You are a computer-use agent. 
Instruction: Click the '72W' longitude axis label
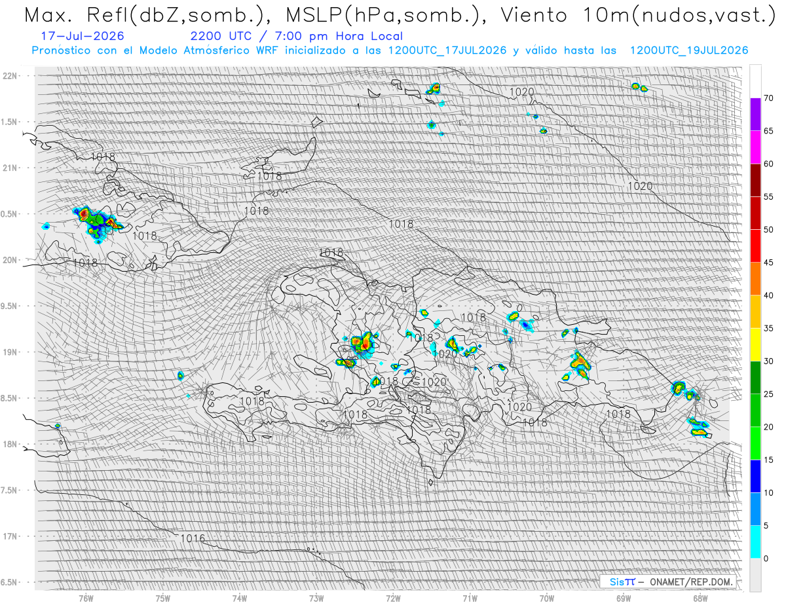click(x=393, y=598)
